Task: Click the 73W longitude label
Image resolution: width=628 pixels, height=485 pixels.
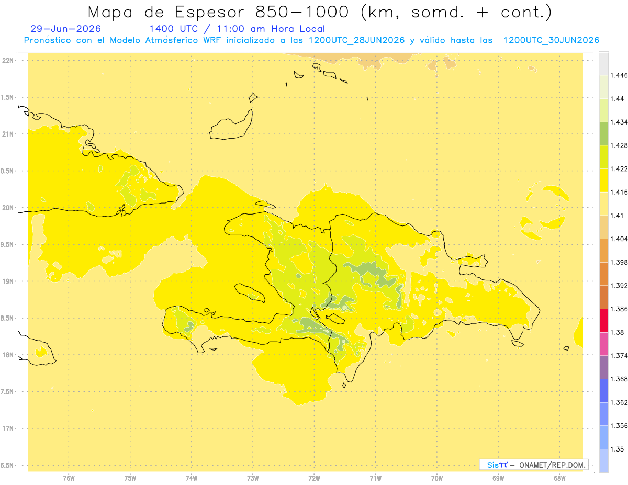Action: (x=253, y=478)
